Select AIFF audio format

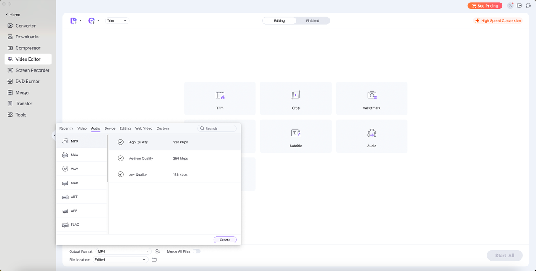(x=82, y=197)
